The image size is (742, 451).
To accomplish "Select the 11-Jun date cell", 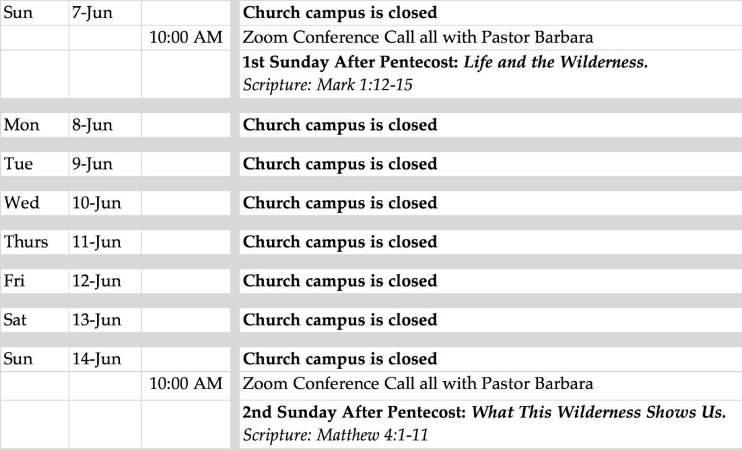I will point(96,242).
